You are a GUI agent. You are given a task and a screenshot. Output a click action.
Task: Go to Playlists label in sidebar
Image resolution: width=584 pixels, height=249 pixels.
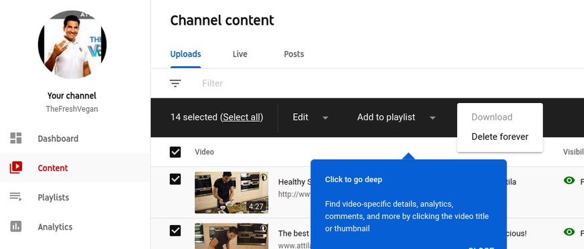pos(54,197)
